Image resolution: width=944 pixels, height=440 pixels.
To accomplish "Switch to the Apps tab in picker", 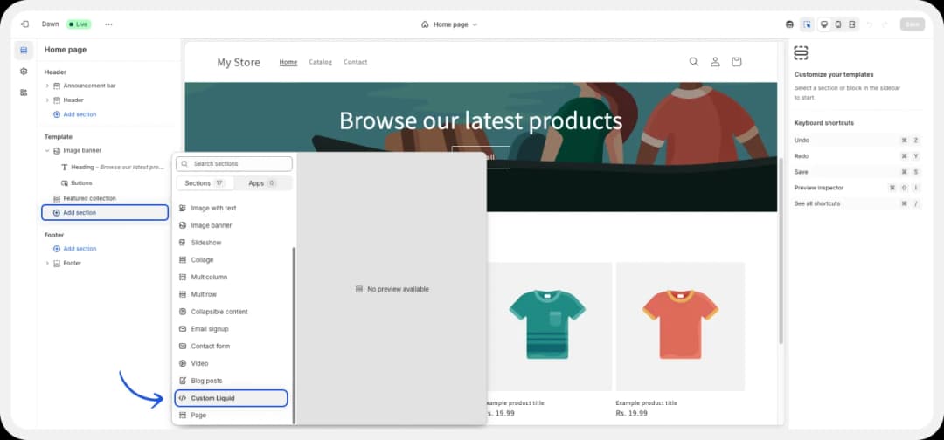I will point(262,182).
